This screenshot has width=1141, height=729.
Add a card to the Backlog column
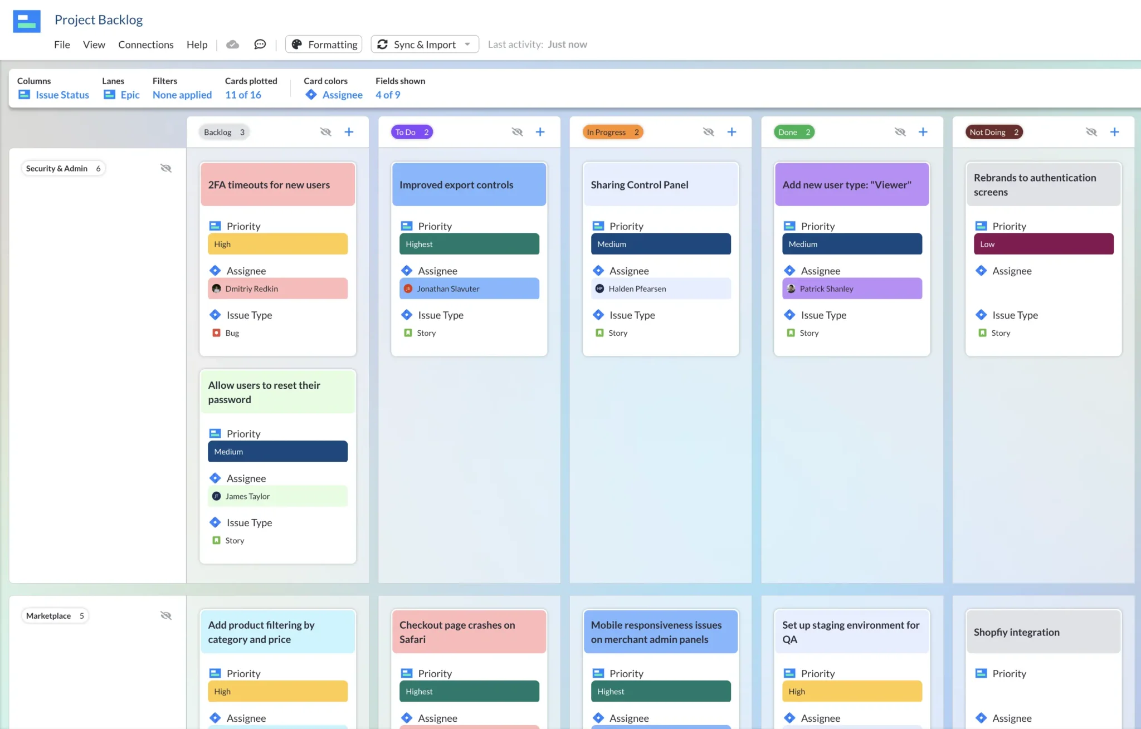[349, 132]
